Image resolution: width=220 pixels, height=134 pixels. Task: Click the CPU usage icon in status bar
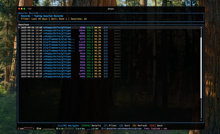click(x=37, y=128)
